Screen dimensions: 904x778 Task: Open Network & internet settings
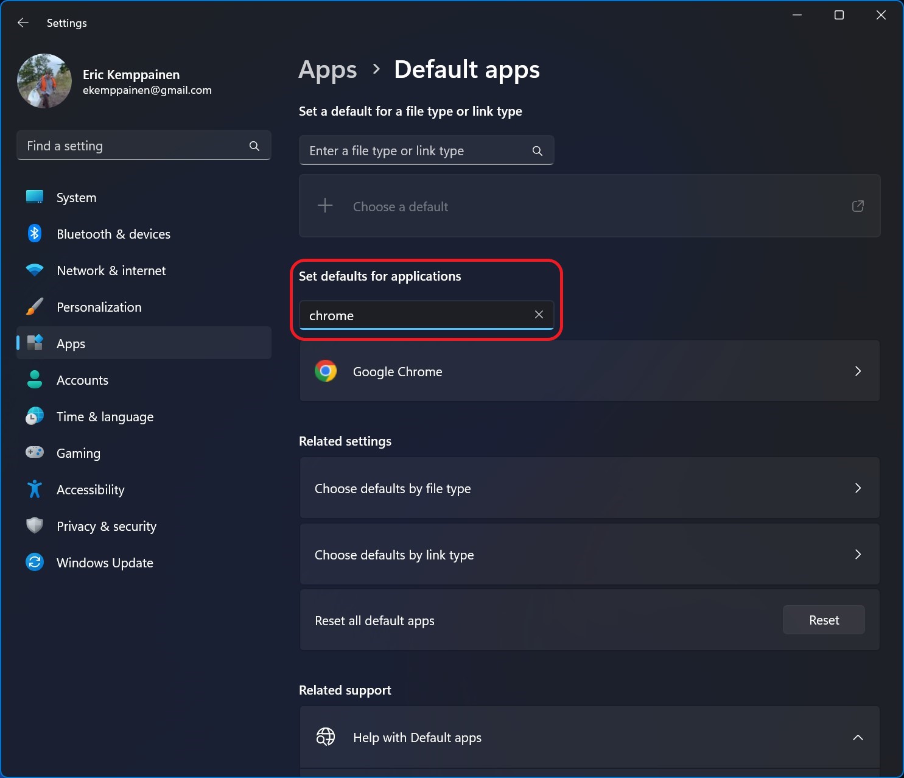[x=144, y=271]
